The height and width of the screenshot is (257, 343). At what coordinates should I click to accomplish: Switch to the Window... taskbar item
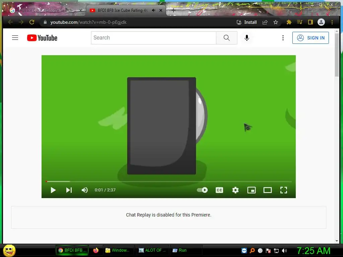click(x=118, y=250)
